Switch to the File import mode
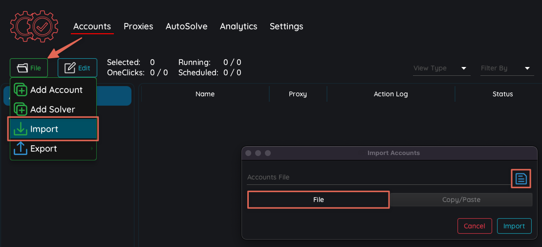Viewport: 542px width, 247px height. 318,200
